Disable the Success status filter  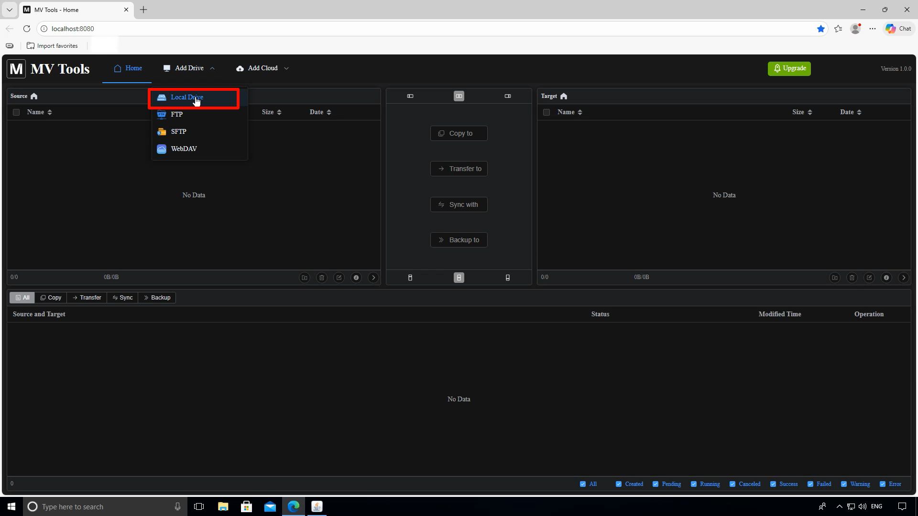tap(773, 484)
